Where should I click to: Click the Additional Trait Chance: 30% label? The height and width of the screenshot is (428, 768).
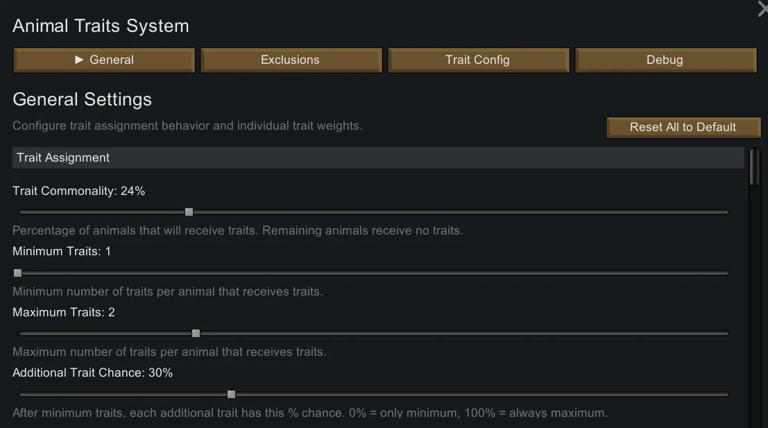pos(93,373)
